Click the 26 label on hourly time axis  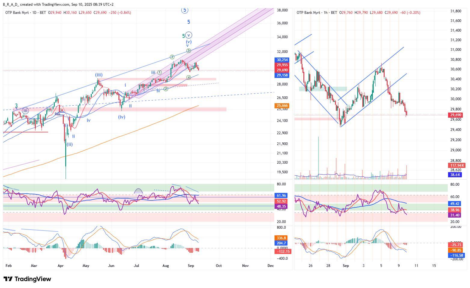pyautogui.click(x=311, y=266)
